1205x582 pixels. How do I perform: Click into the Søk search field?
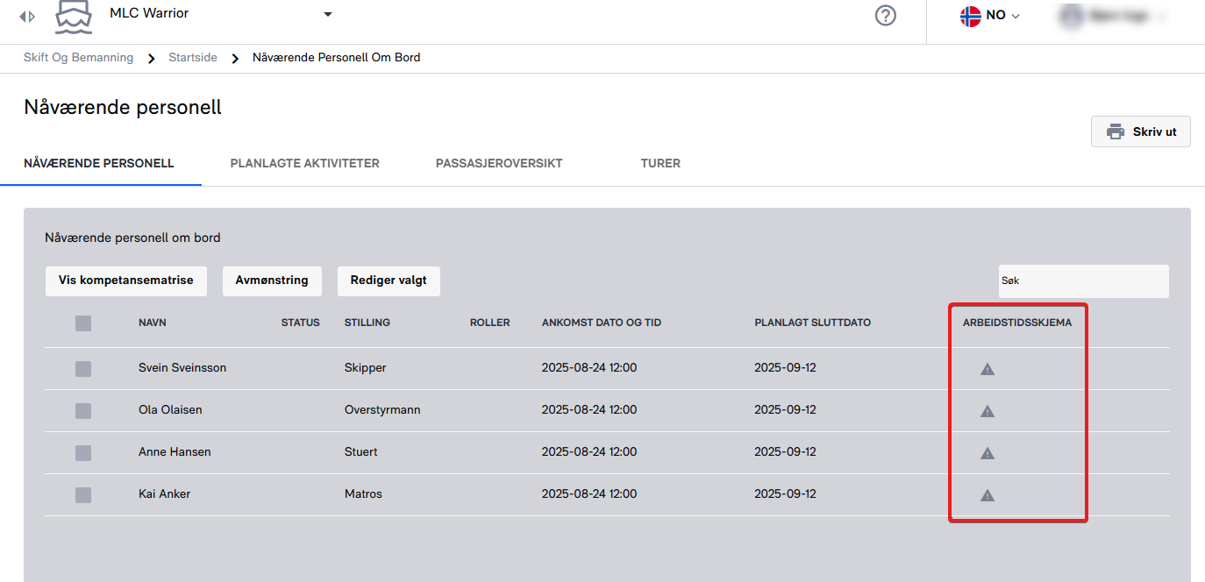coord(1082,281)
